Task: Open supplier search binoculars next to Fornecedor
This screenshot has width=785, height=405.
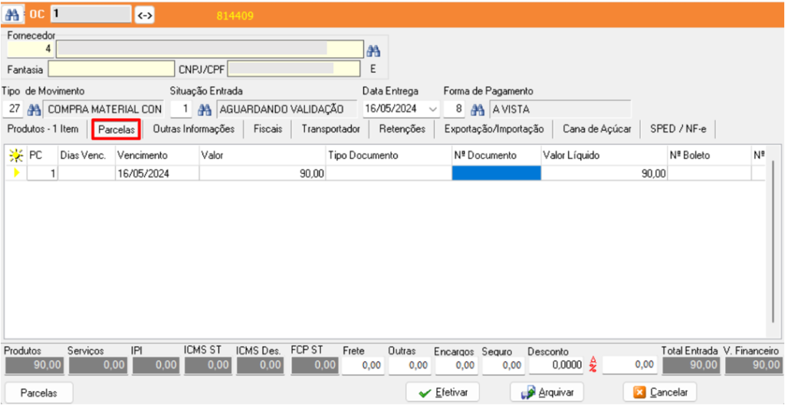Action: click(373, 51)
